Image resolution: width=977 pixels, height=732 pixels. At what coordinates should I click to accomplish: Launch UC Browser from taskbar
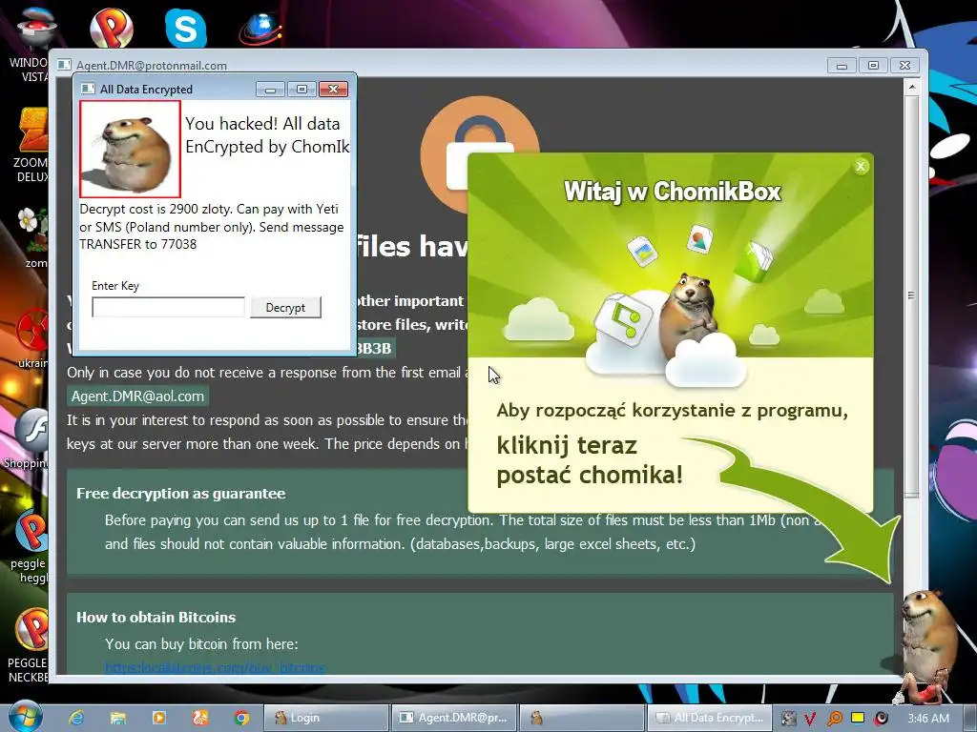point(200,718)
